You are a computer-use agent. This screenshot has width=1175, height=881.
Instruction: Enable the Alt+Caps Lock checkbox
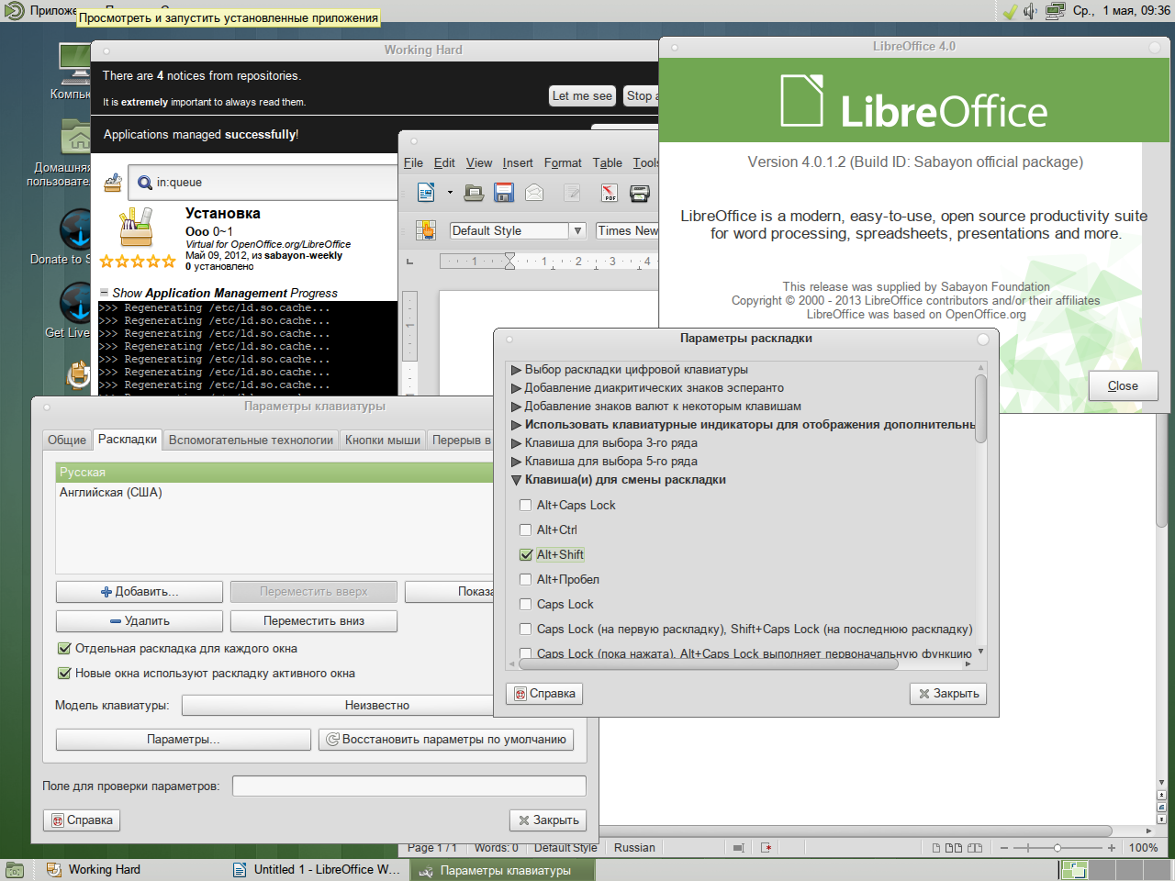click(526, 506)
